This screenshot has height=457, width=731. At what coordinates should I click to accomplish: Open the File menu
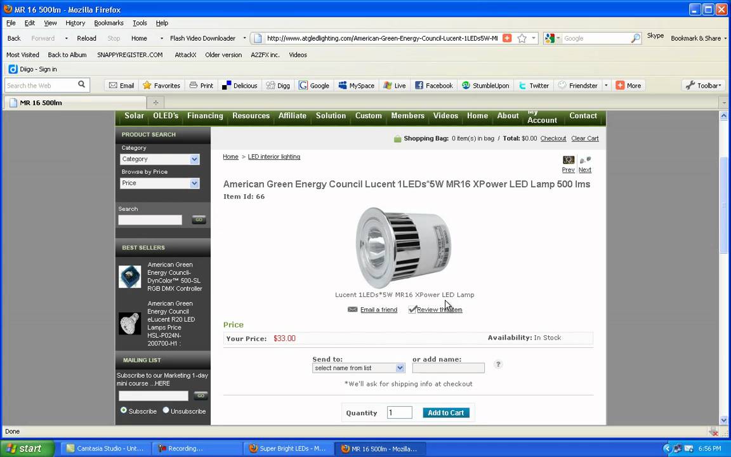point(11,23)
